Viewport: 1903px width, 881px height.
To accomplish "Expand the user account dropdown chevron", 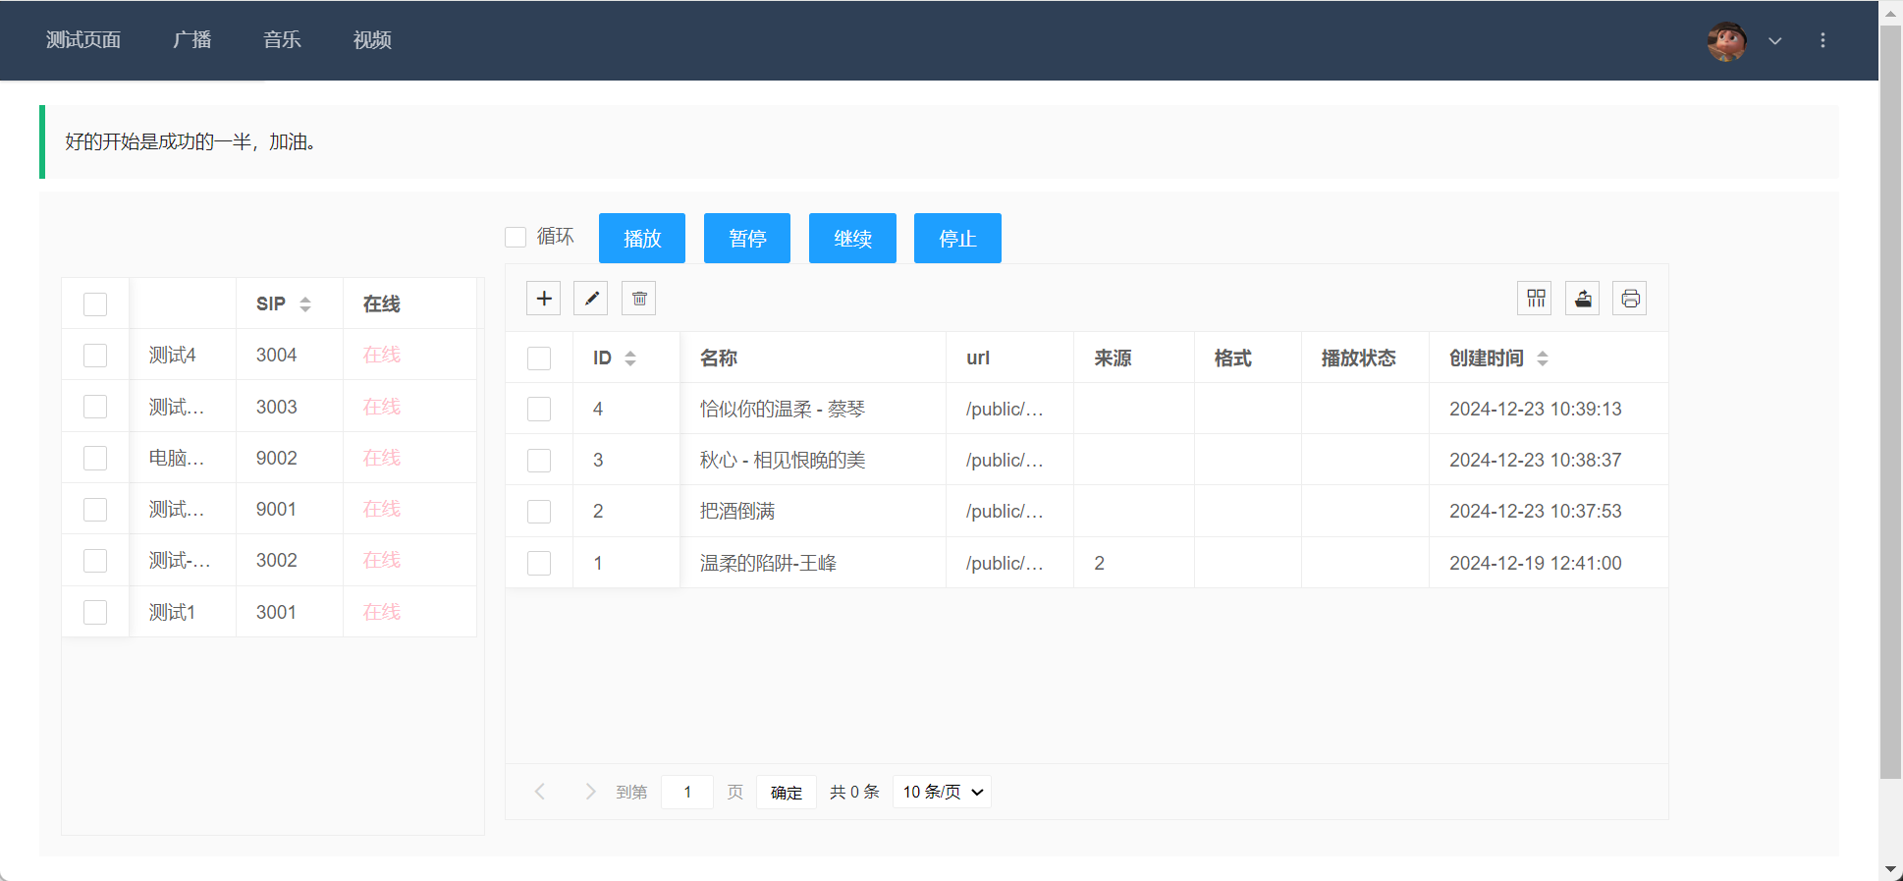I will [x=1775, y=41].
